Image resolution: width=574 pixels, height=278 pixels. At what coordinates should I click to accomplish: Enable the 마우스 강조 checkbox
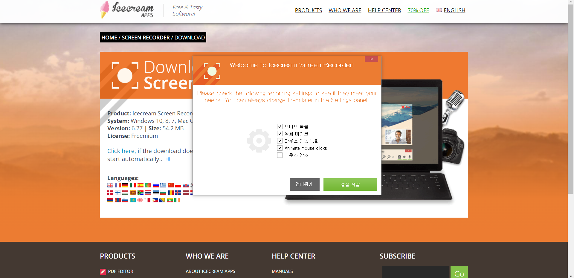tap(280, 155)
